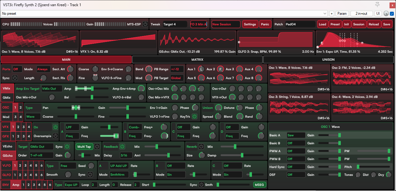Screen dimensions: 396x191
Task: Toggle KeyTrk power button in OSC section
Action: [x=194, y=116]
